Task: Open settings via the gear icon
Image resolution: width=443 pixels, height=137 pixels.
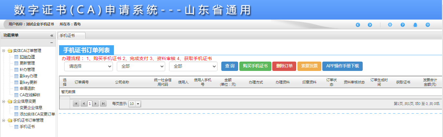Action: tap(390, 25)
